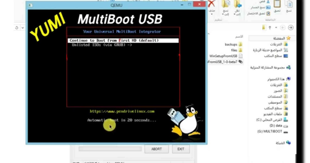This screenshot has height=163, width=310.
Task: Click the Name (الاسم) column header
Action: 239,37
